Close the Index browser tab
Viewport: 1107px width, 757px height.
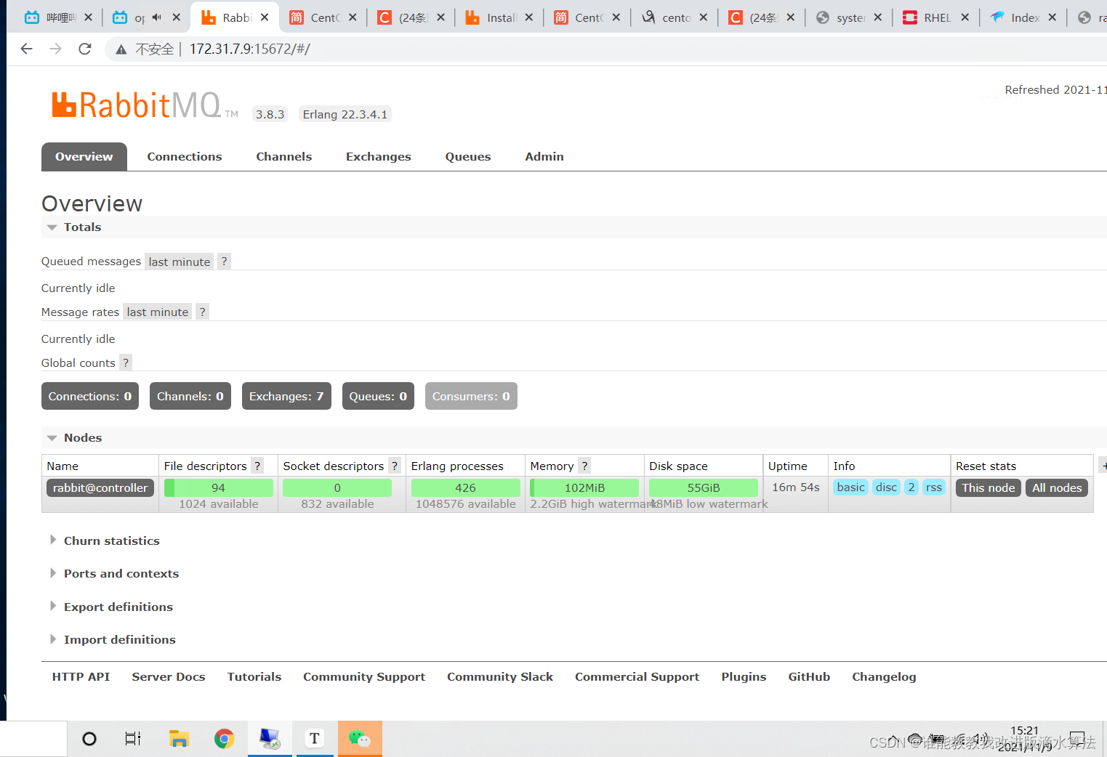tap(1052, 17)
